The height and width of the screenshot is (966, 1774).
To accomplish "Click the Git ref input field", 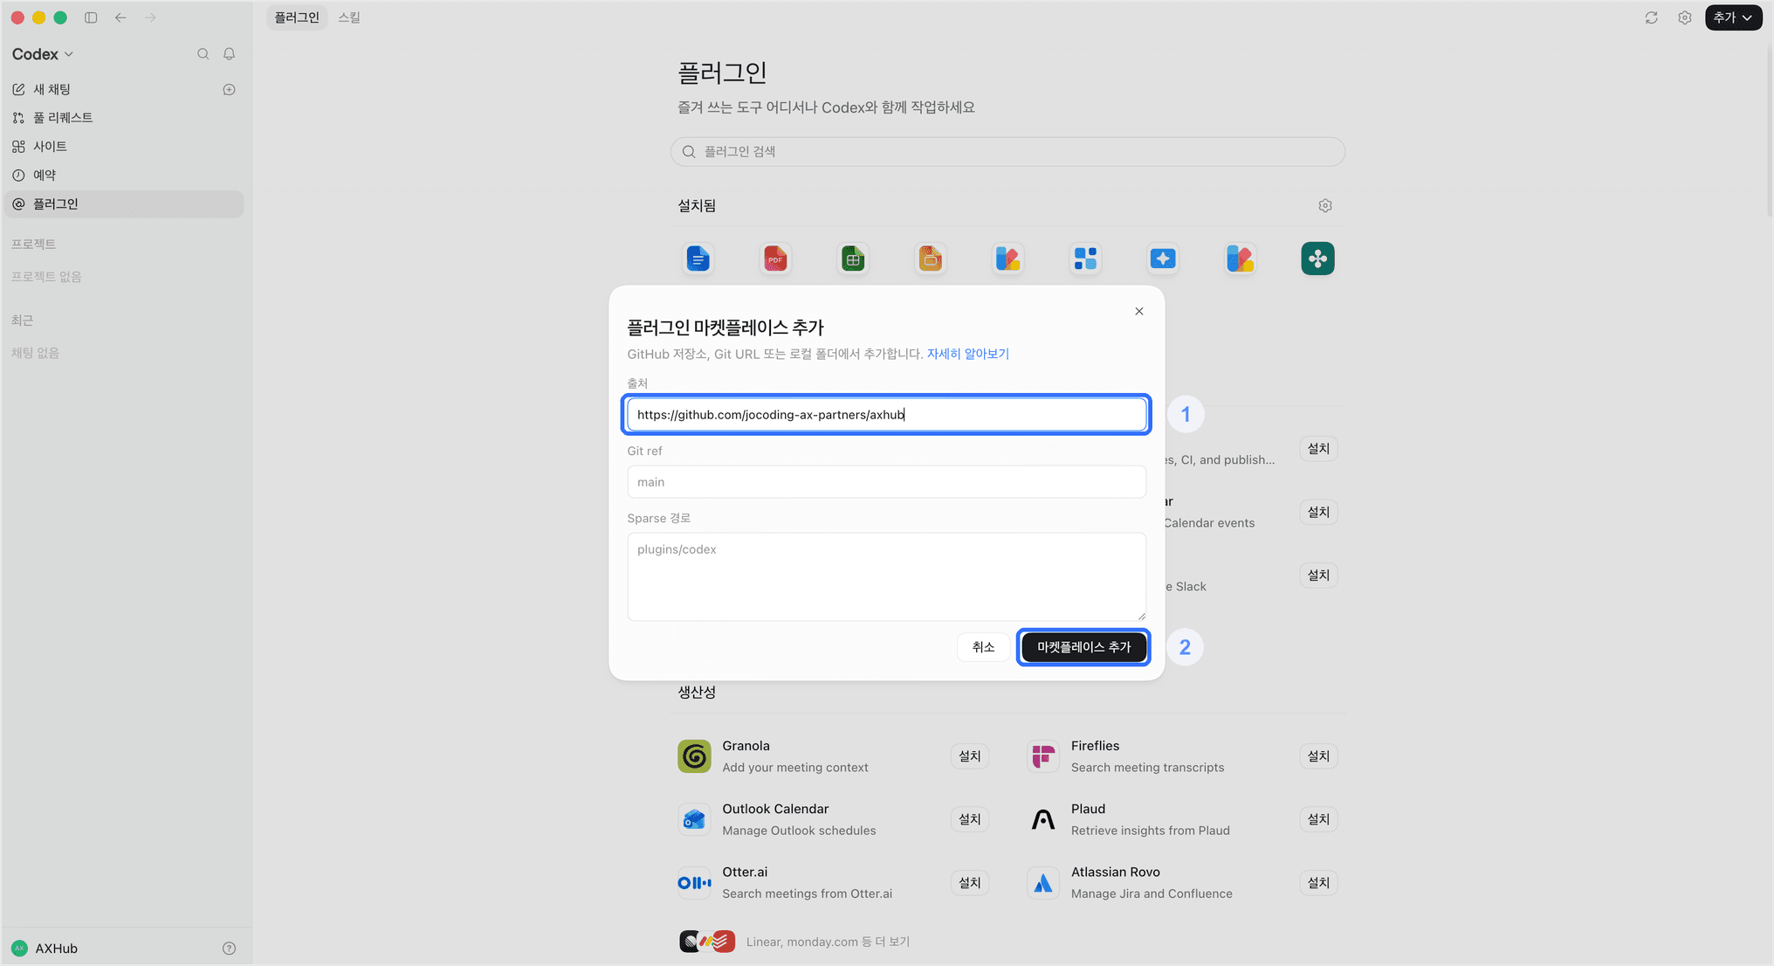I will point(886,482).
